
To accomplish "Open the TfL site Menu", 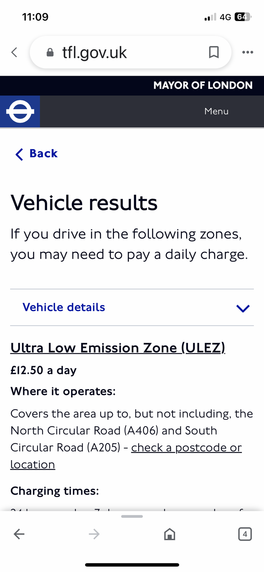I will [x=216, y=111].
